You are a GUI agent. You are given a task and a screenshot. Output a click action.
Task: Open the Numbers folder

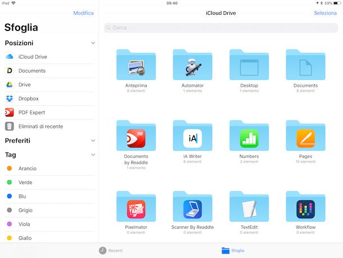pyautogui.click(x=249, y=136)
